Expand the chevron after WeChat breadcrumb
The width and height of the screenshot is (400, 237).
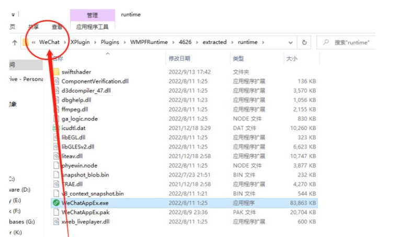tap(65, 42)
